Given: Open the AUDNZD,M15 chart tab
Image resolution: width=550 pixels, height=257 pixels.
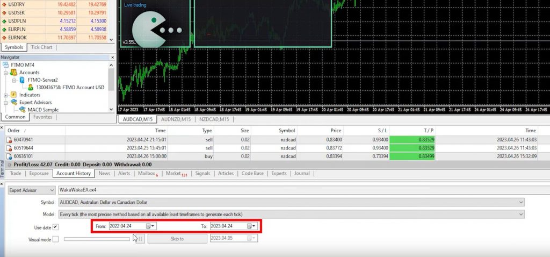Looking at the screenshot, I should pyautogui.click(x=176, y=119).
